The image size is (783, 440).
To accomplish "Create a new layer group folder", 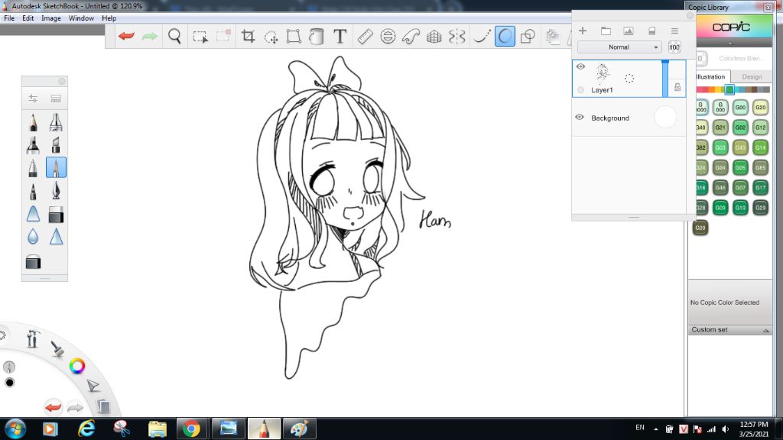I will tap(606, 31).
